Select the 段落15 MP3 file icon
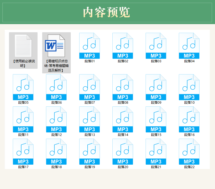The width and height of the screenshot is (215, 189). [156, 119]
